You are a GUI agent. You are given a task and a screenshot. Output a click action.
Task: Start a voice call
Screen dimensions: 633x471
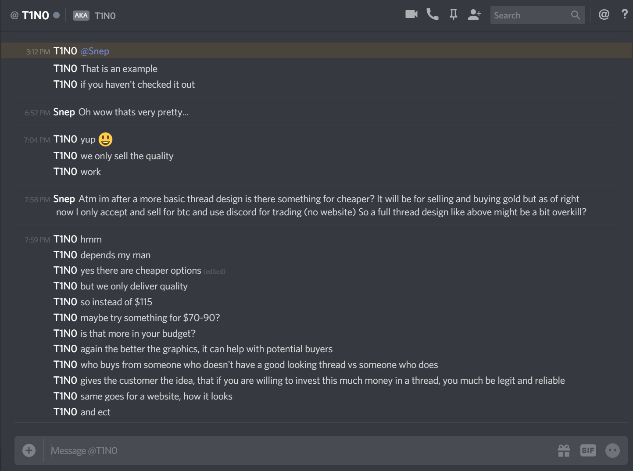[x=432, y=14]
